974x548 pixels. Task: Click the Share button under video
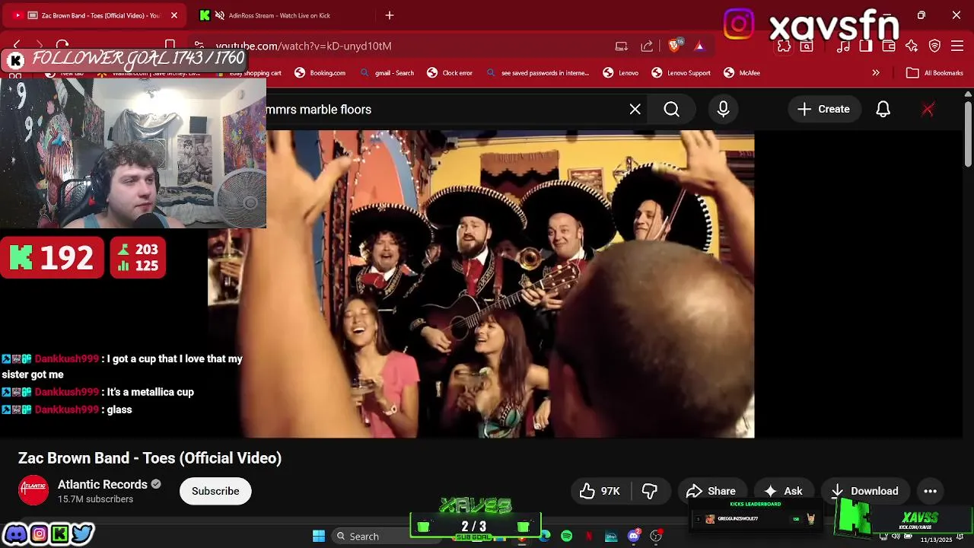coord(711,491)
